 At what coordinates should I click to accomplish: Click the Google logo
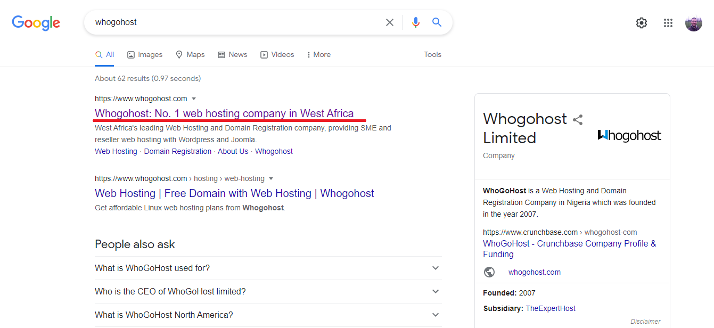[x=36, y=23]
